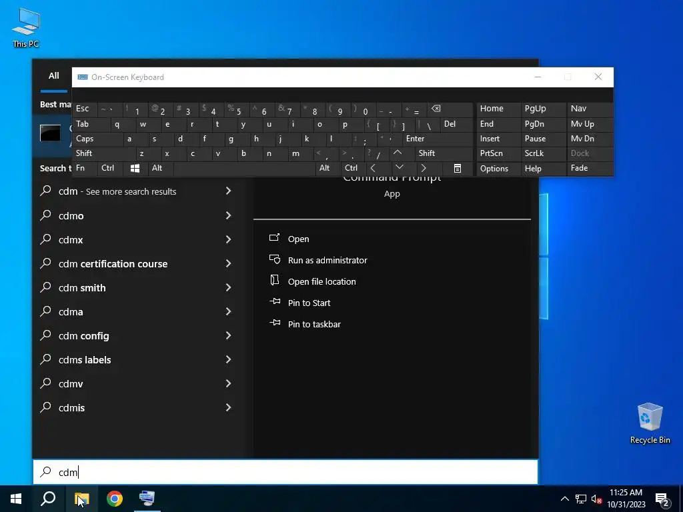The width and height of the screenshot is (683, 512).
Task: Tap the right arrow key on keyboard
Action: pyautogui.click(x=424, y=168)
